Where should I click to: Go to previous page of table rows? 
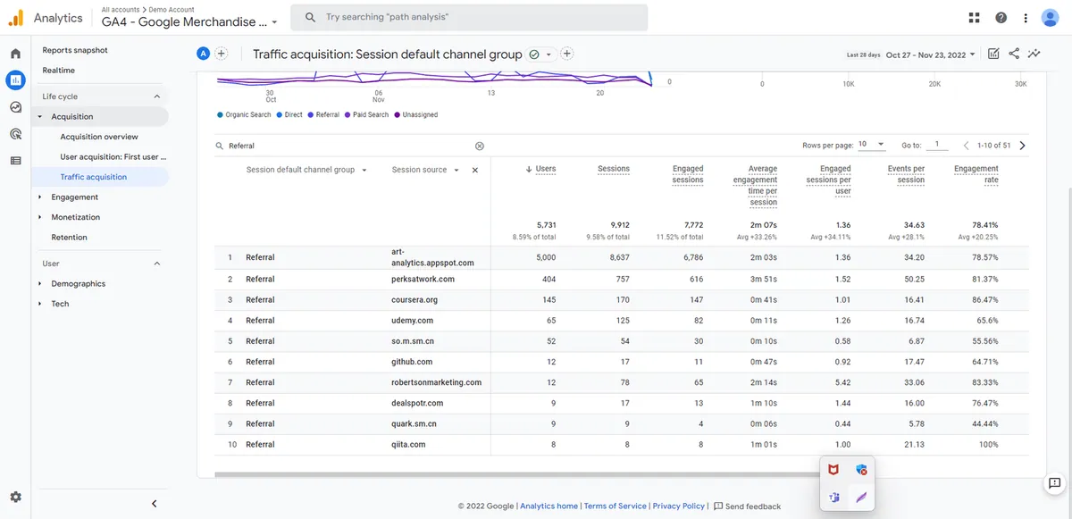(966, 146)
